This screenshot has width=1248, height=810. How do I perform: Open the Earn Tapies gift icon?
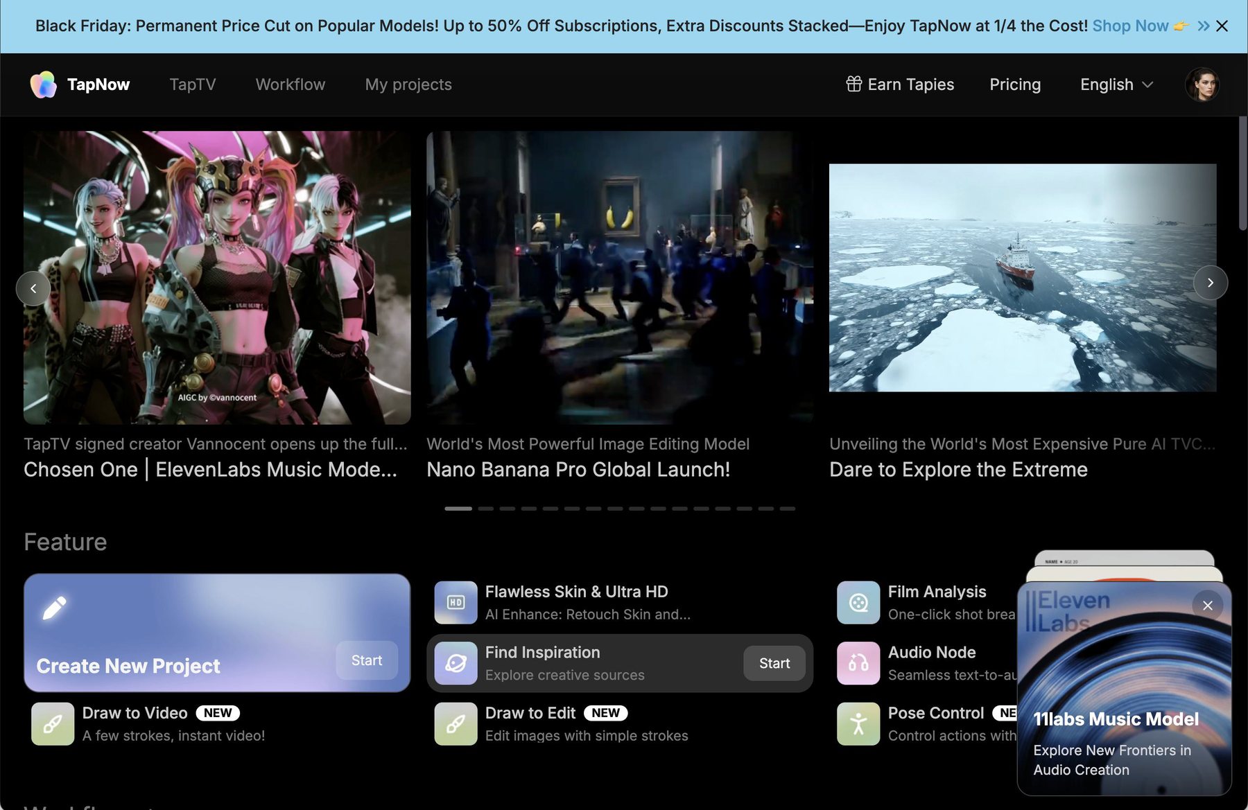(x=853, y=85)
